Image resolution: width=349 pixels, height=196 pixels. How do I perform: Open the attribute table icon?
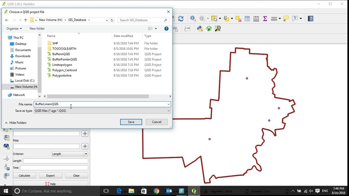click(x=247, y=19)
